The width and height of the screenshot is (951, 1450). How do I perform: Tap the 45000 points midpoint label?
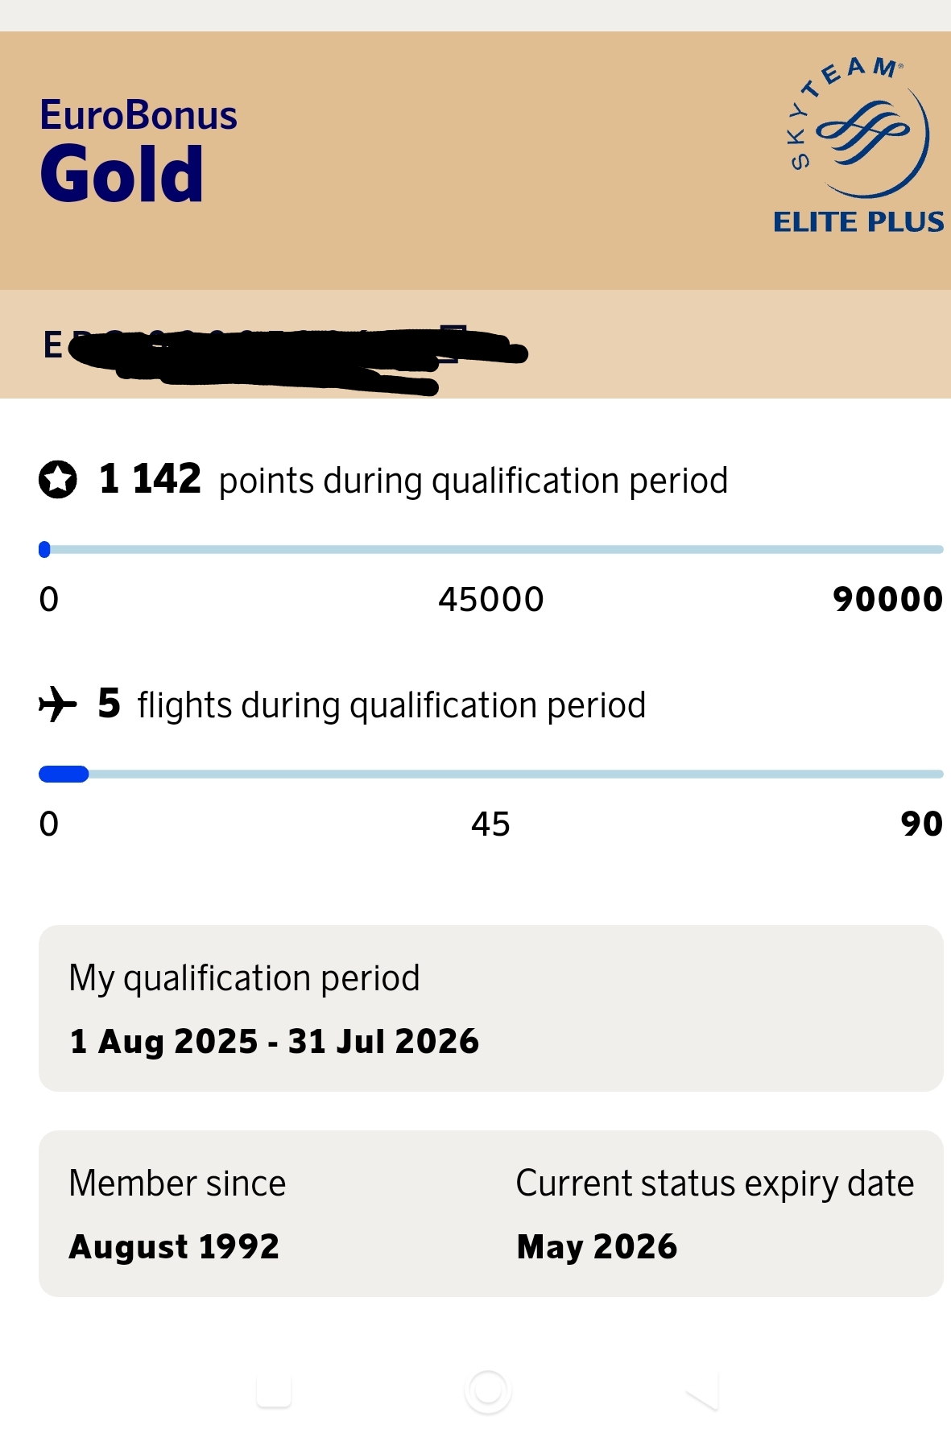tap(491, 599)
